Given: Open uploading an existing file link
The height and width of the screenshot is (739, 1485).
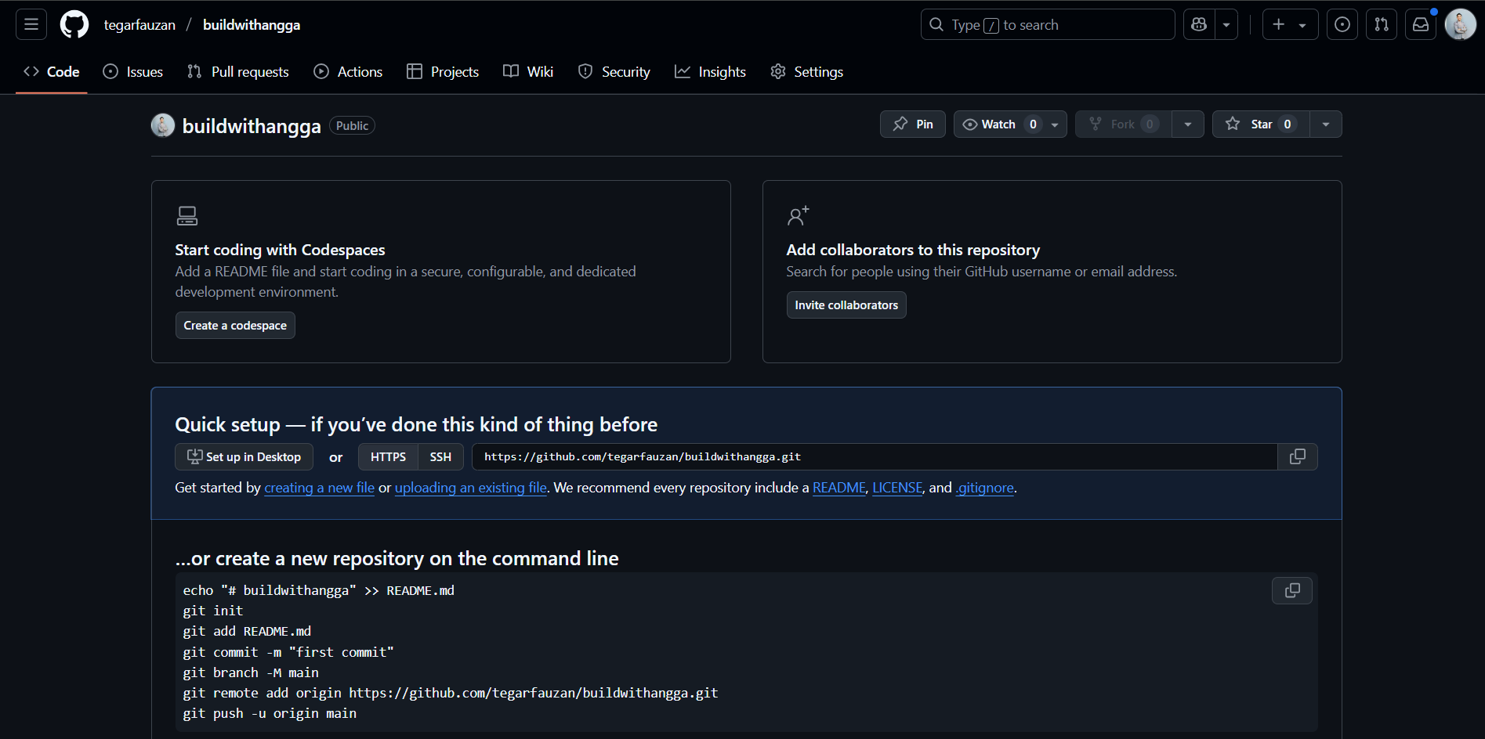Looking at the screenshot, I should 471,488.
